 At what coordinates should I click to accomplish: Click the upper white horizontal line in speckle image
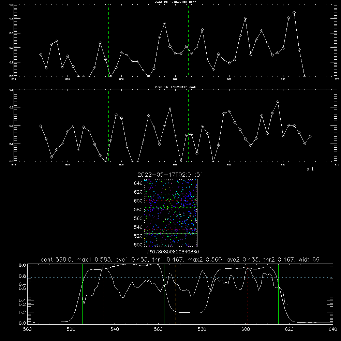point(170,192)
